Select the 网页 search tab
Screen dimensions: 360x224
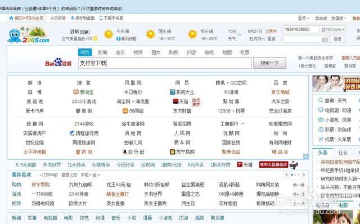click(x=85, y=52)
